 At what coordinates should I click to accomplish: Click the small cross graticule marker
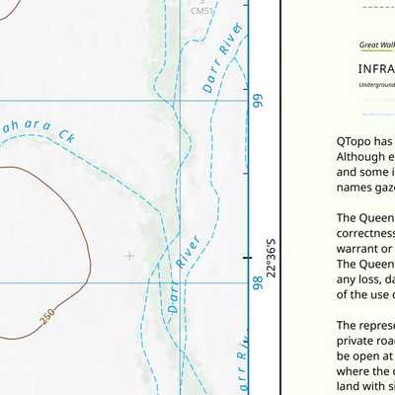tap(129, 256)
